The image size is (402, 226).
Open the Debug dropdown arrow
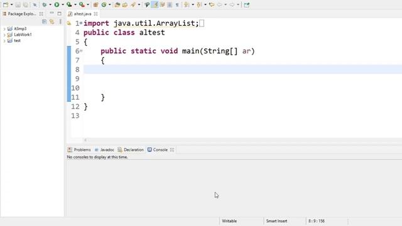50,4
